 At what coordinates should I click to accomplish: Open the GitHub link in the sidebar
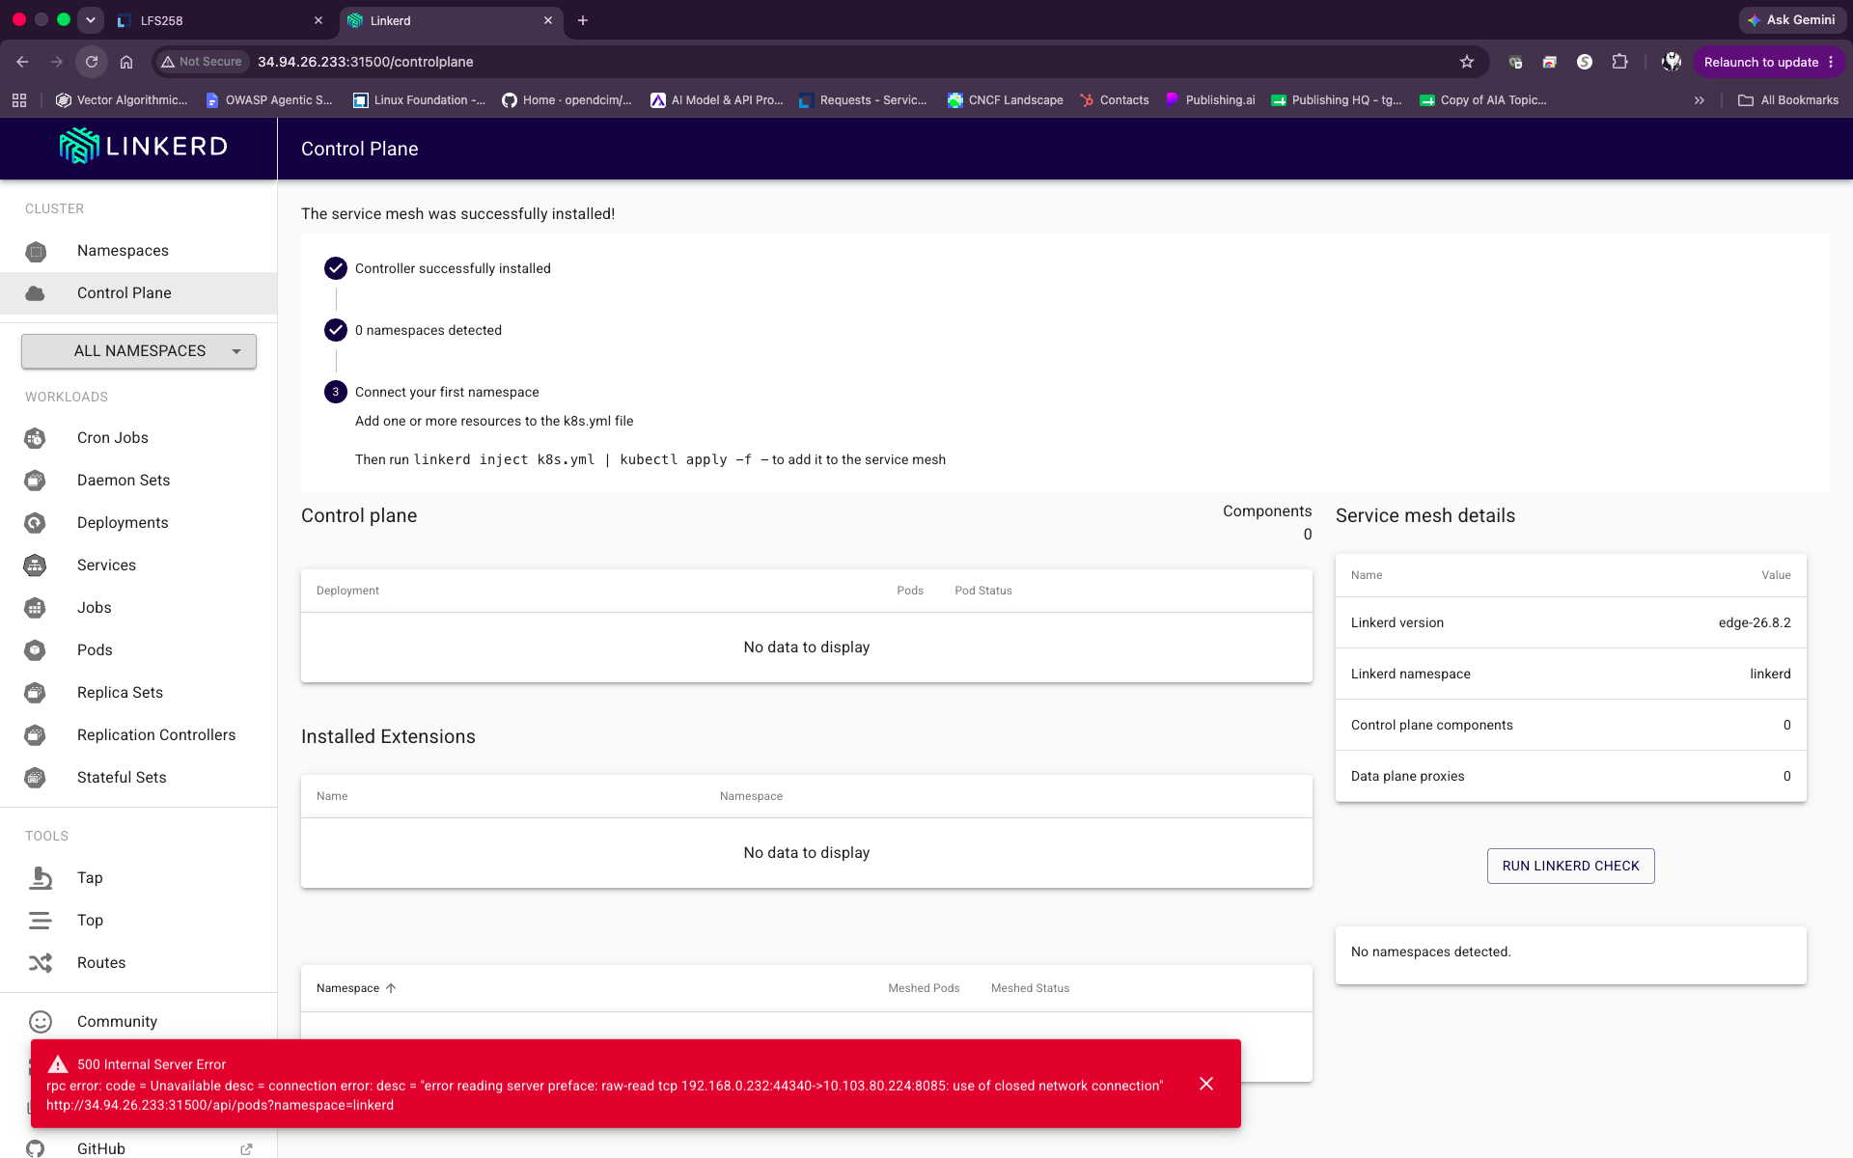pyautogui.click(x=139, y=1148)
